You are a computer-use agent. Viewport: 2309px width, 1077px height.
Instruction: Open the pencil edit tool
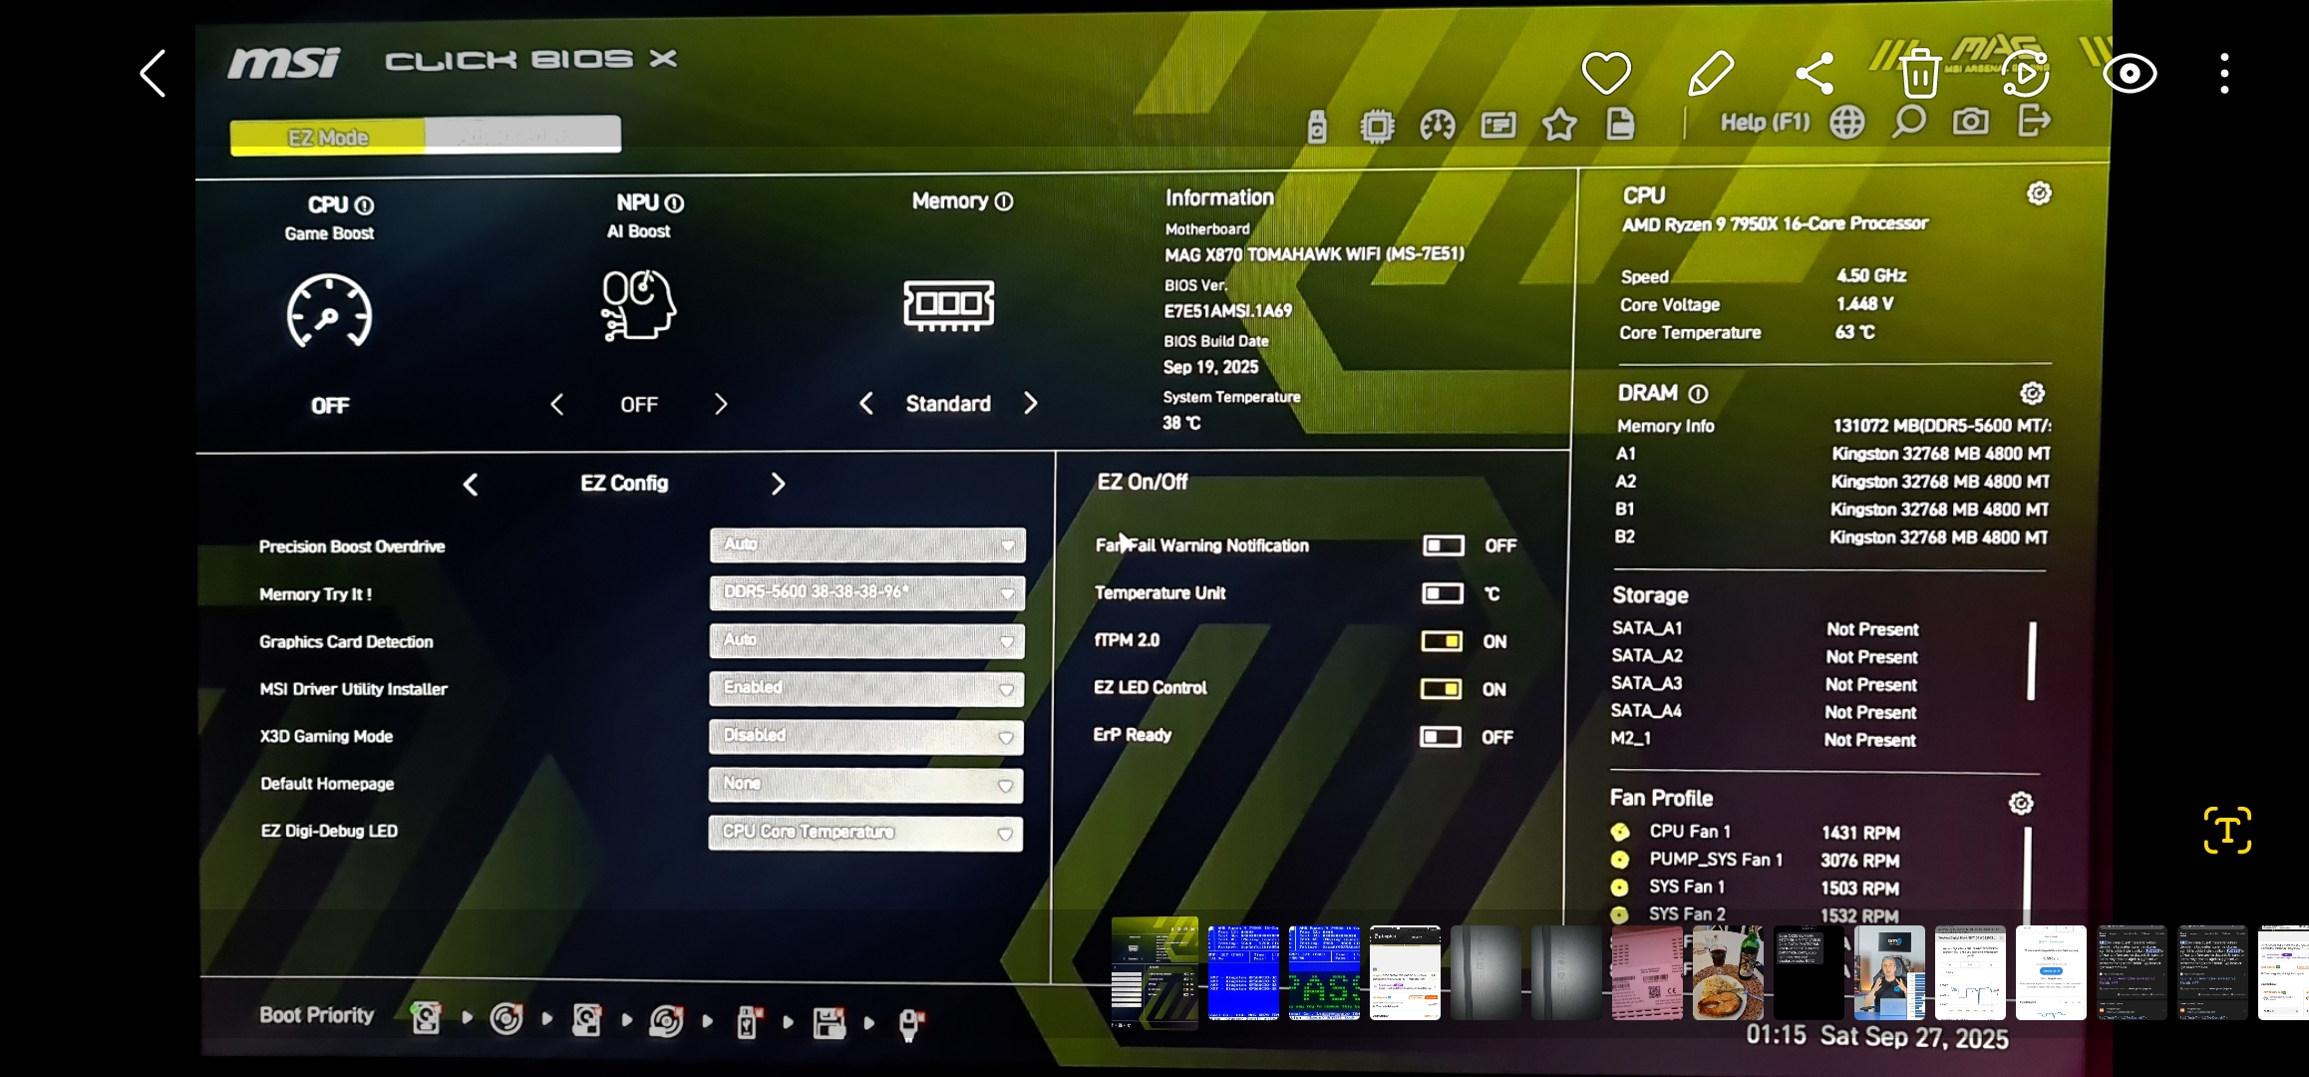(1711, 73)
